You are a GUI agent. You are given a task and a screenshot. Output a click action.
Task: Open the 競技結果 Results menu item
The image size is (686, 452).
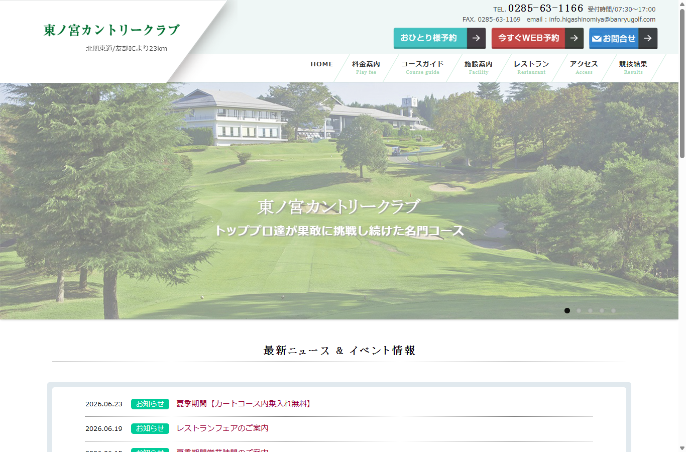tap(633, 67)
